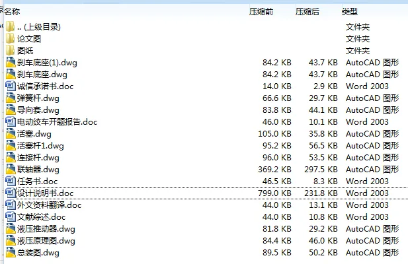
Task: Select the 图纸 folder name
Action: [25, 51]
